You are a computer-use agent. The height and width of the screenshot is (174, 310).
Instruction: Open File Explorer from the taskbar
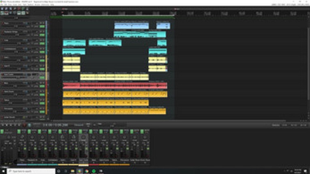pos(73,171)
